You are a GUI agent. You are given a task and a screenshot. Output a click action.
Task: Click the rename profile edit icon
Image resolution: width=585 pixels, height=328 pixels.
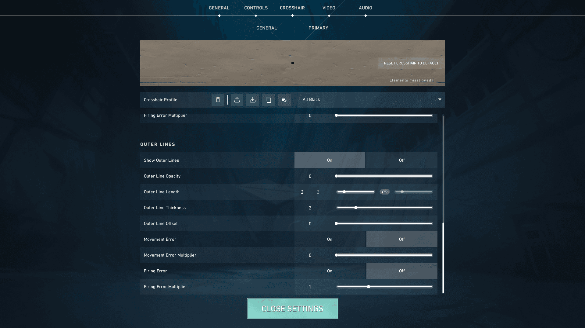click(x=284, y=100)
